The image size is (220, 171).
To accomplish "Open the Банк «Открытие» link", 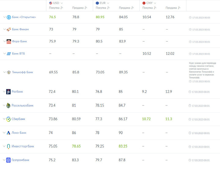I will pyautogui.click(x=24, y=17).
